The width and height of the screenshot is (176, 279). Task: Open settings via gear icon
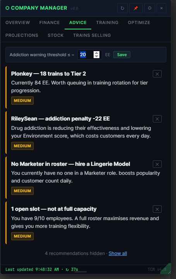point(150,8)
